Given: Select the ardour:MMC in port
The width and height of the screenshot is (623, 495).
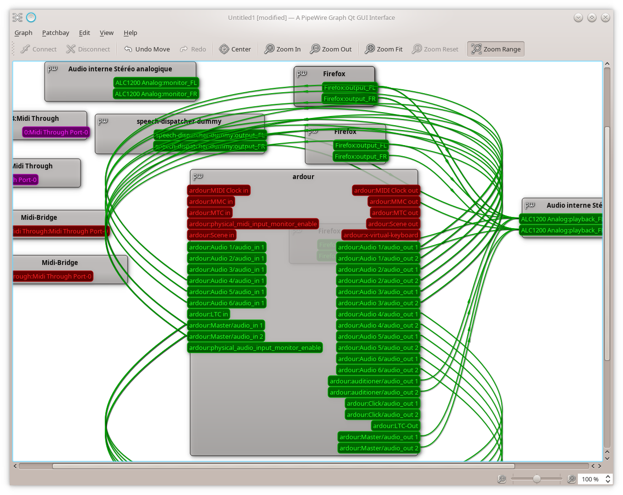Looking at the screenshot, I should tap(211, 202).
